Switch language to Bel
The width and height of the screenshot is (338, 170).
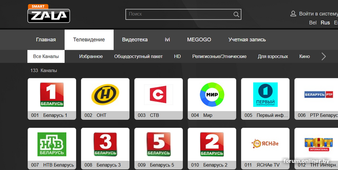(x=313, y=23)
